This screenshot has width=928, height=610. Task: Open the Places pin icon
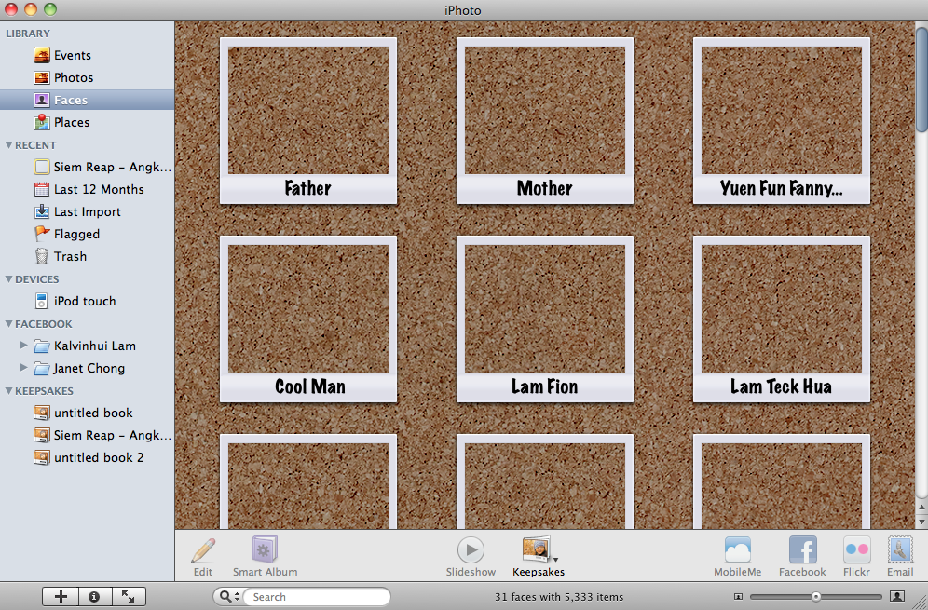[41, 122]
